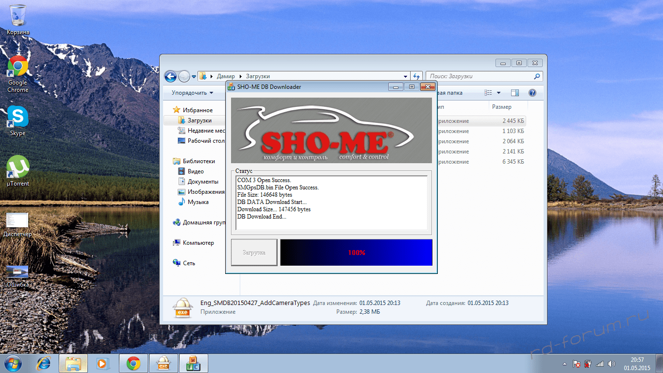Click the Загрузка button
Screen dimensions: 663x373
[x=254, y=253]
